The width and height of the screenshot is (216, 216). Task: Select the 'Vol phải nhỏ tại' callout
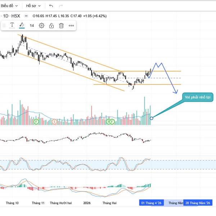tap(198, 97)
